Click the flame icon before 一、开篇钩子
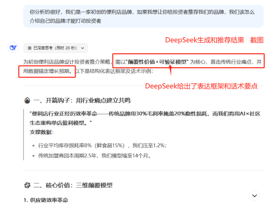This screenshot has width=275, height=210. pos(27,100)
